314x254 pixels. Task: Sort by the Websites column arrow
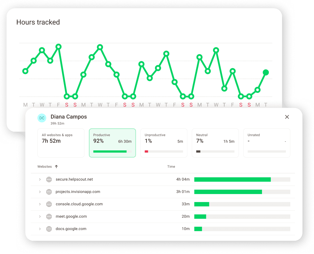56,167
